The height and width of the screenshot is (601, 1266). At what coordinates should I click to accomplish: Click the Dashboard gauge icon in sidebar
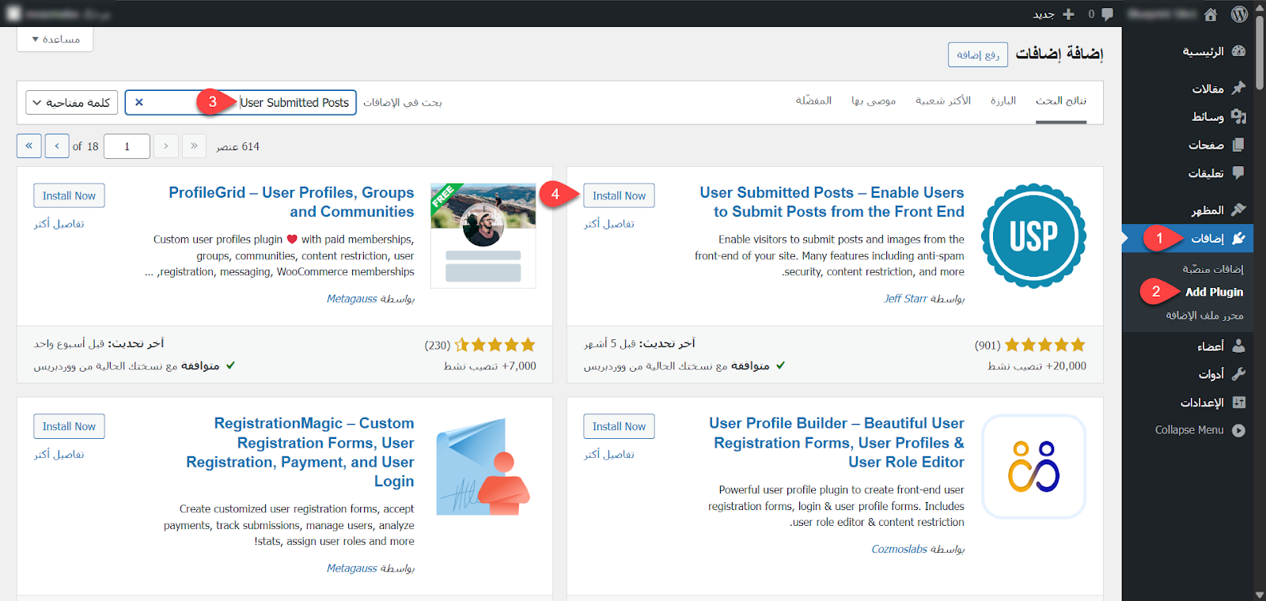pyautogui.click(x=1238, y=51)
